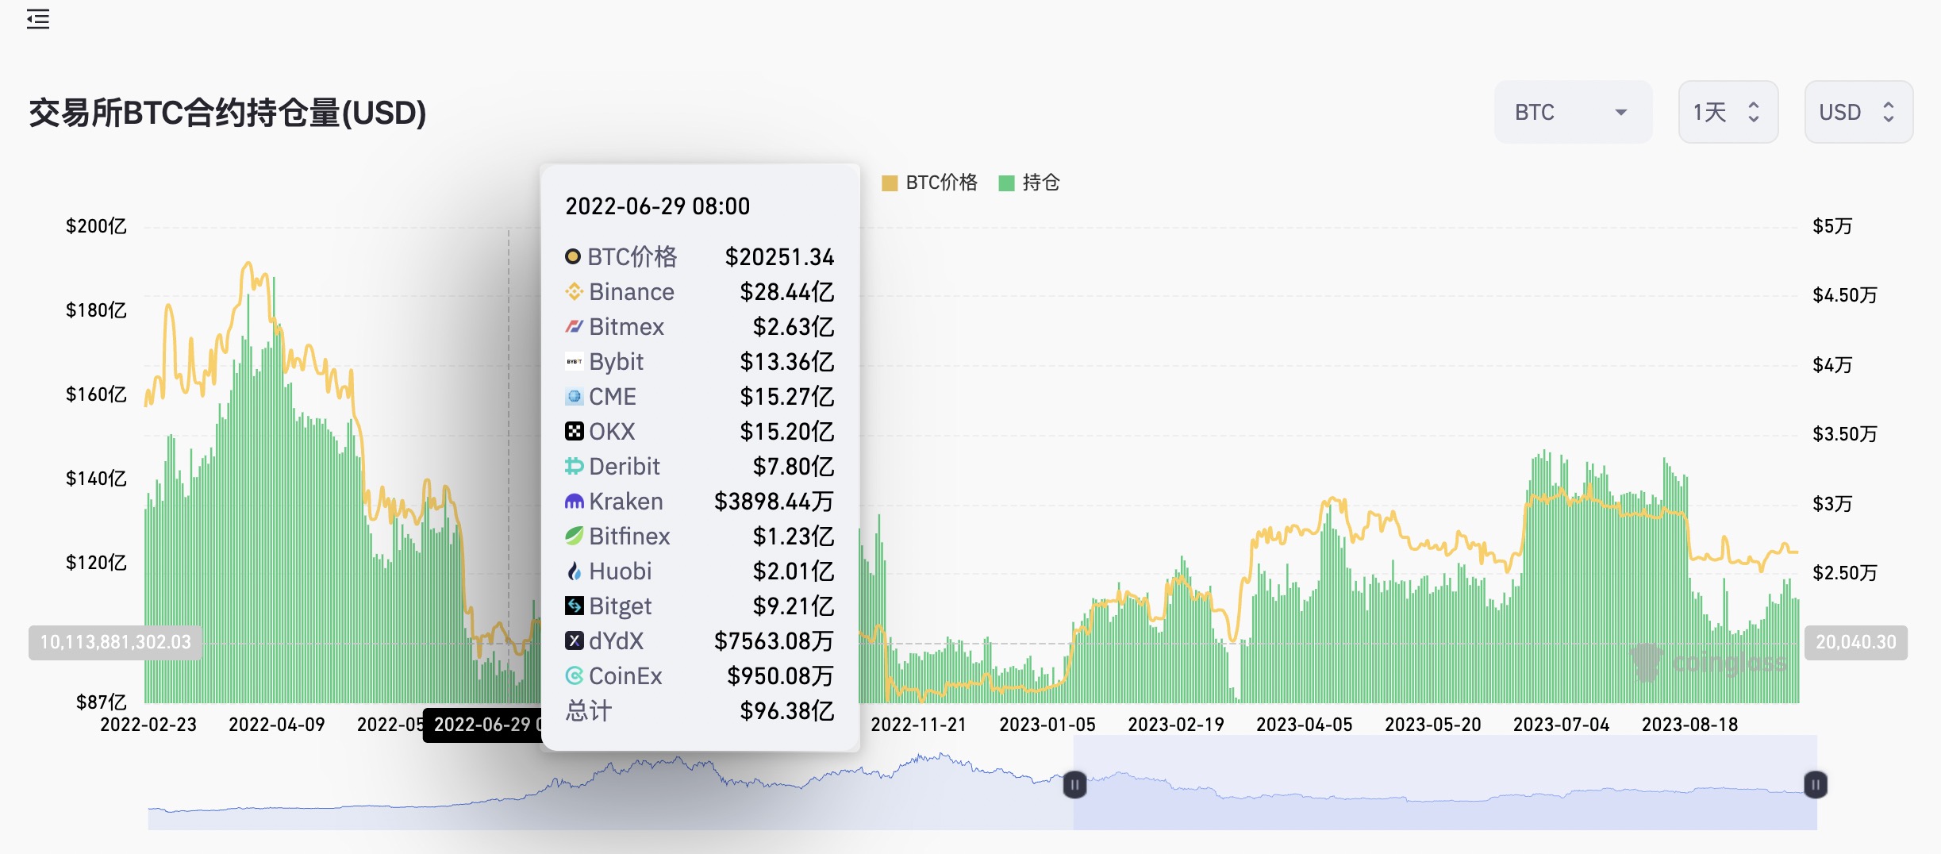
Task: Toggle the BTC价格 legend series
Action: [x=930, y=183]
